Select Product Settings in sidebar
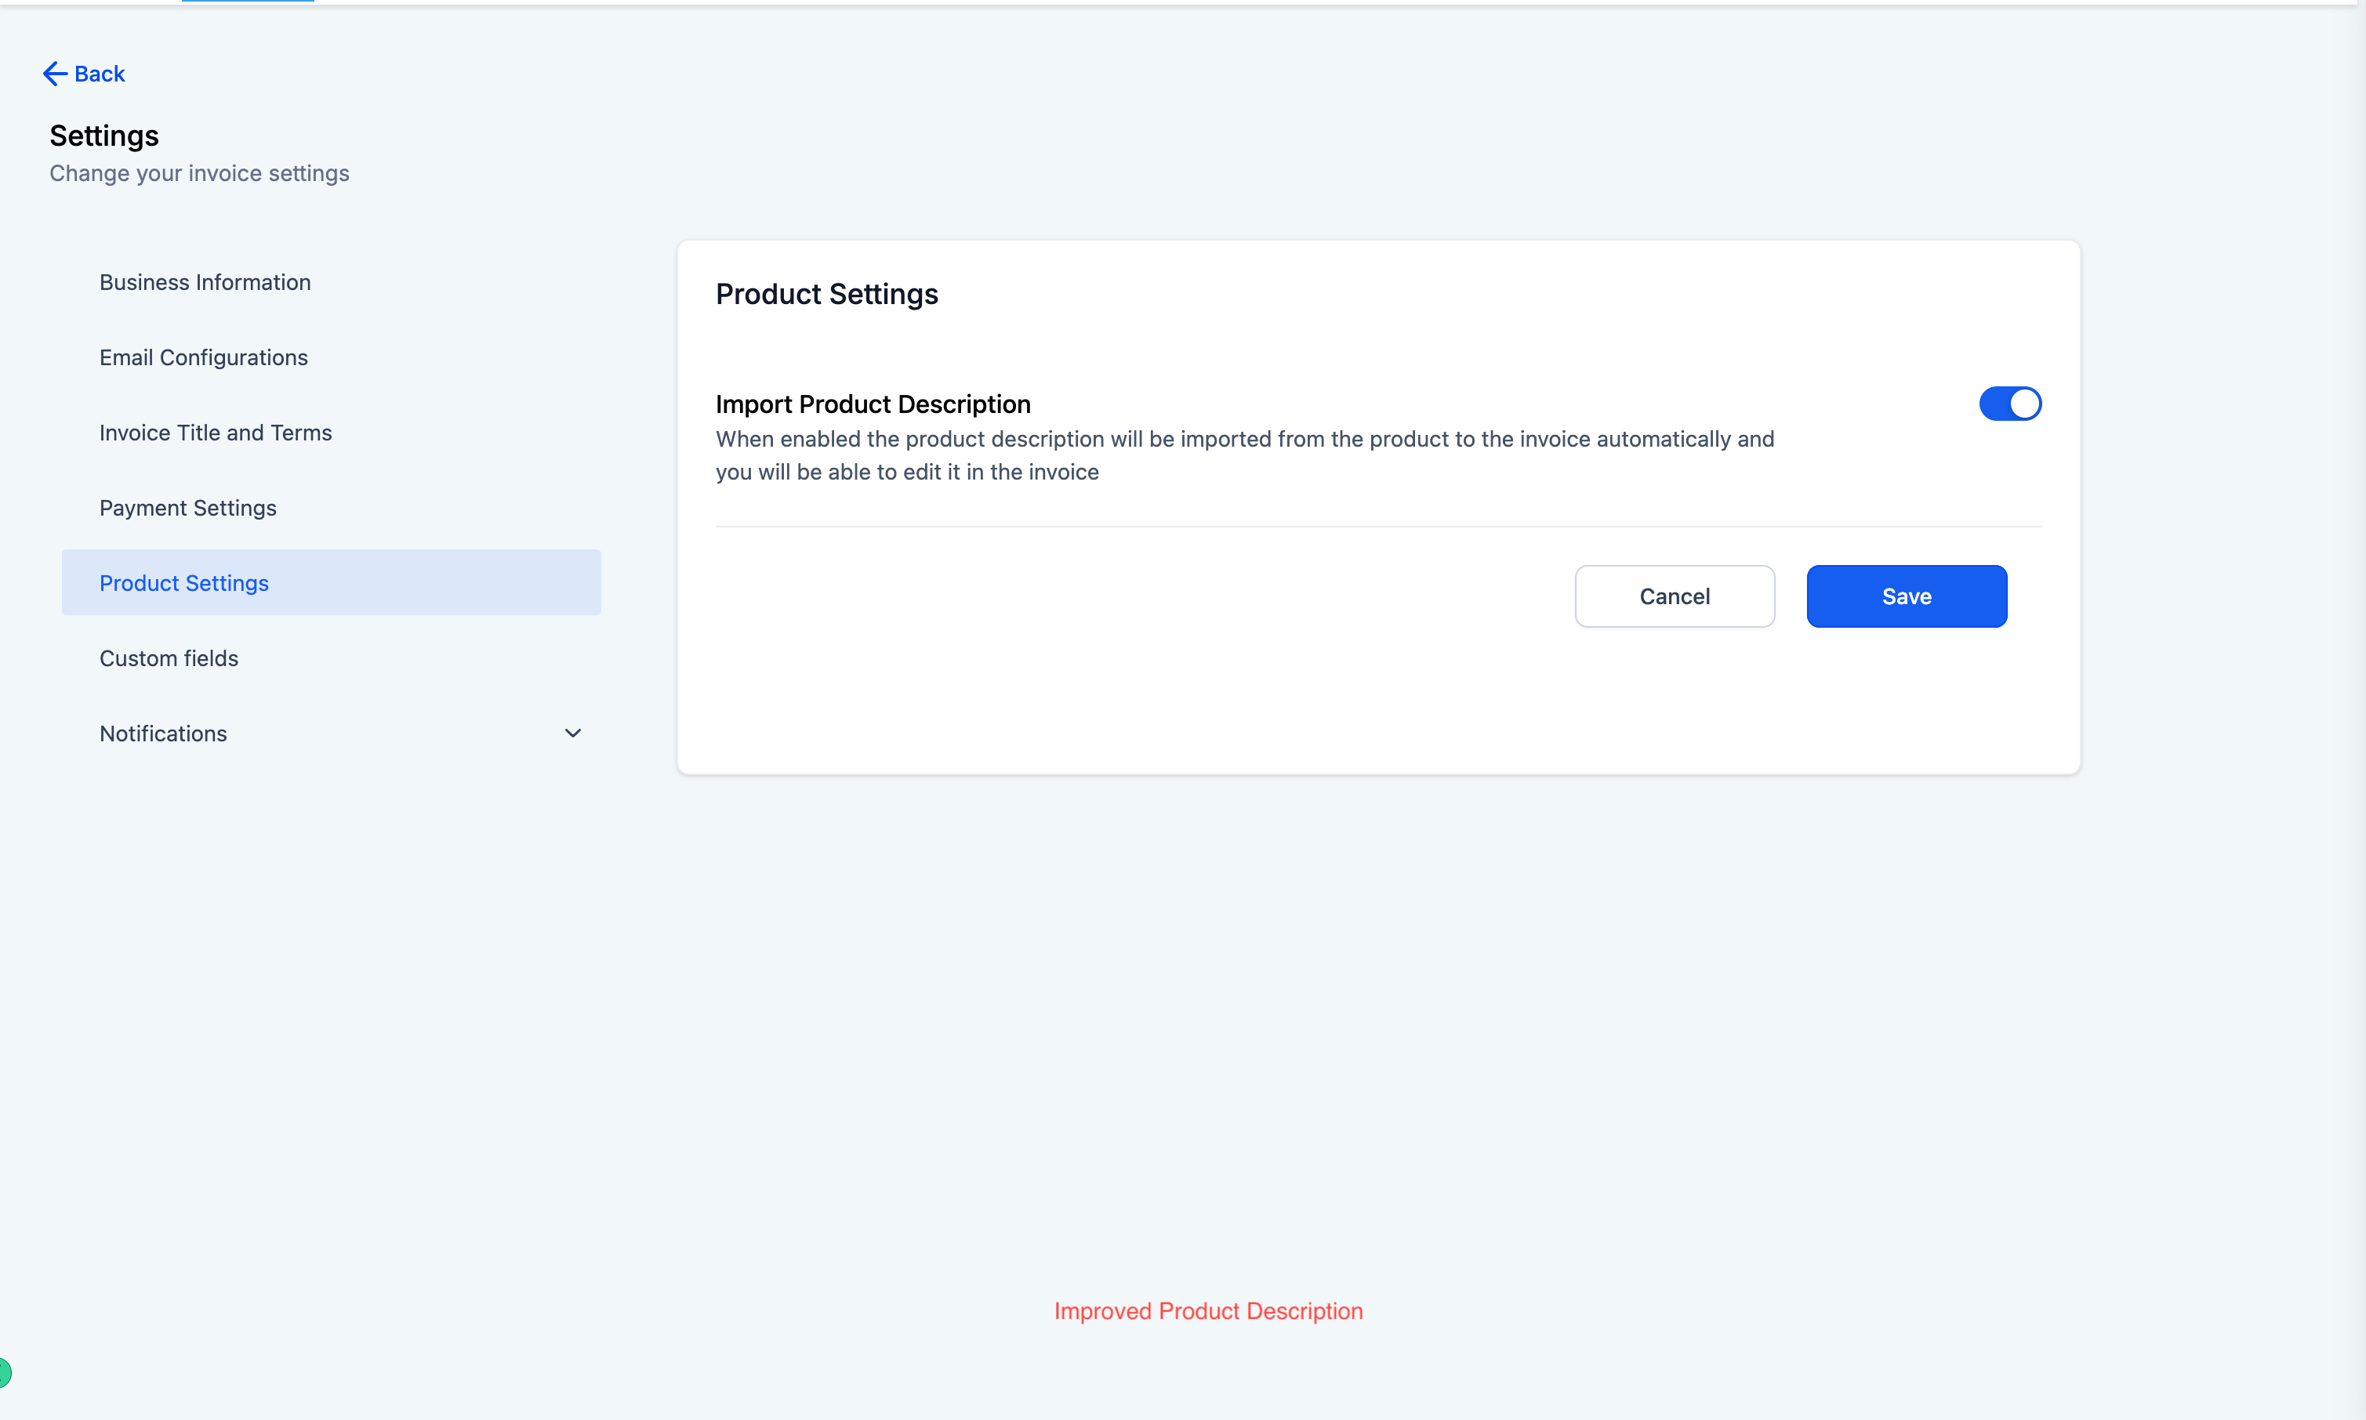This screenshot has height=1420, width=2366. [183, 583]
